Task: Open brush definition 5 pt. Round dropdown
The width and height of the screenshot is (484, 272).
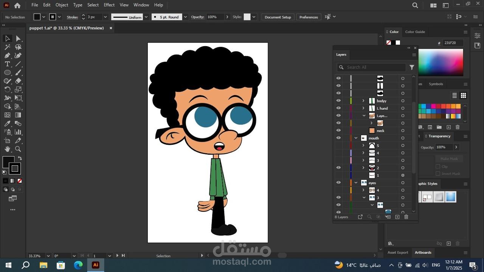Action: click(185, 17)
